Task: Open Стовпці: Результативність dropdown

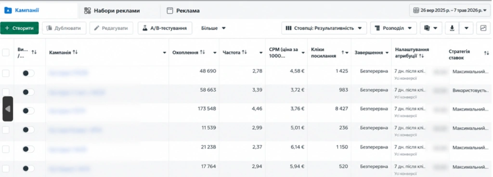Action: pyautogui.click(x=324, y=28)
